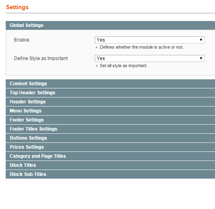Viewport: 215px width, 209px height.
Task: Expand the Header Settings section
Action: 110,102
